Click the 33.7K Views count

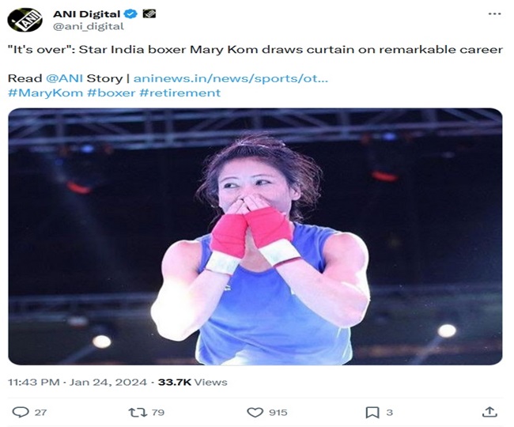(x=193, y=382)
